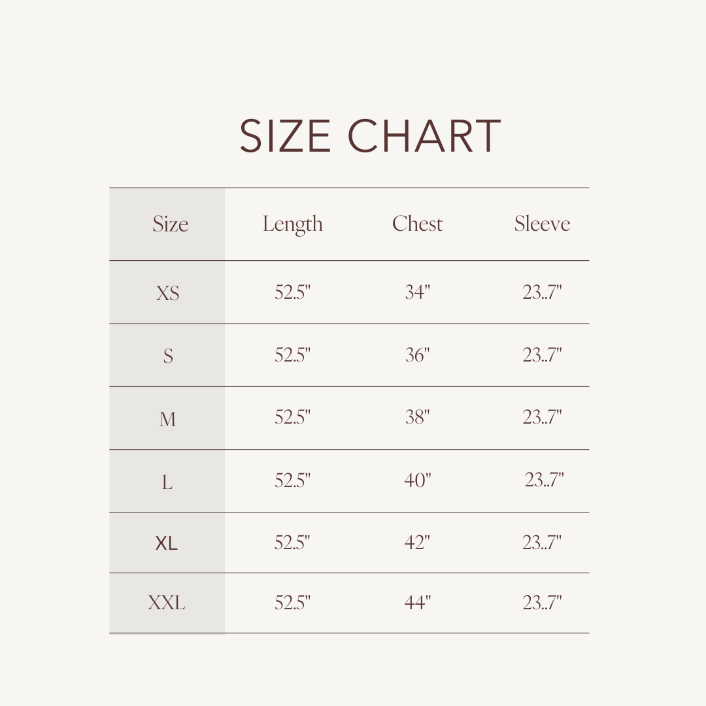
Task: Select the 40" chest measurement
Action: point(418,480)
